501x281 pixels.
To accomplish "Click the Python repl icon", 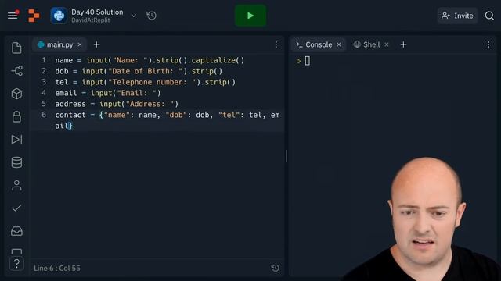I will click(x=59, y=16).
